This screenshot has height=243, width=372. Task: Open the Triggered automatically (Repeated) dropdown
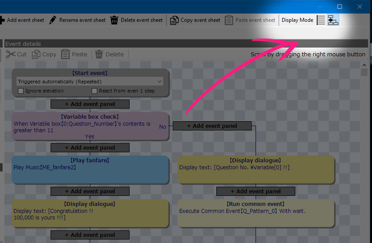coord(90,82)
